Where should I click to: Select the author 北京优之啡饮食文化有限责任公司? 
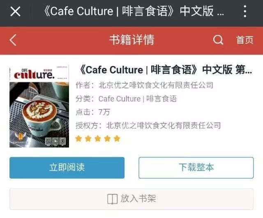point(156,85)
